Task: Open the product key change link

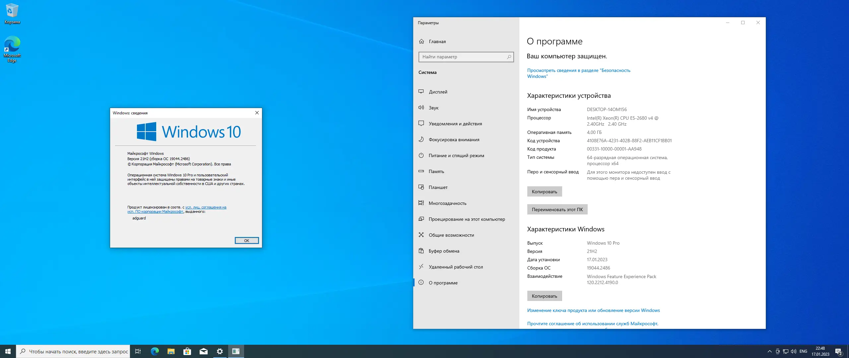Action: click(x=593, y=310)
